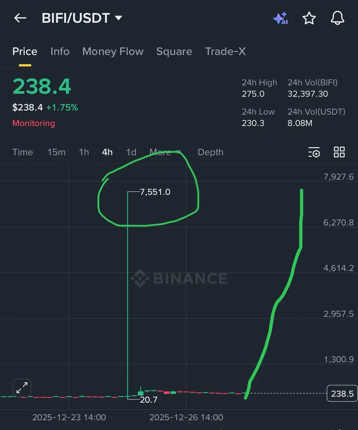Switch to the Money Flow tab

(113, 51)
